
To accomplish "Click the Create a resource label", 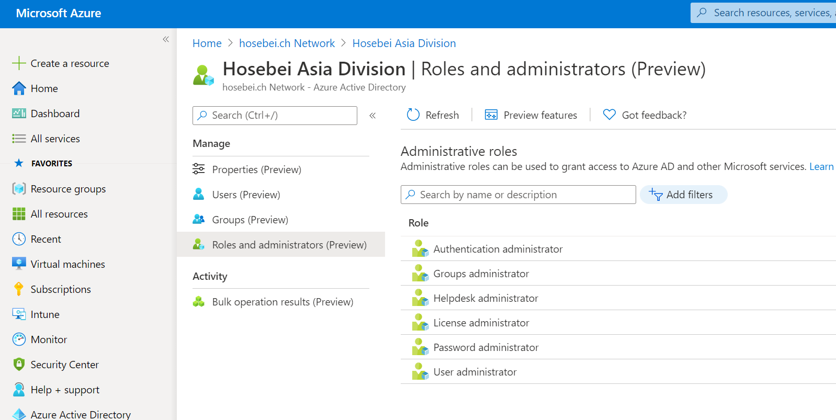I will tap(70, 63).
